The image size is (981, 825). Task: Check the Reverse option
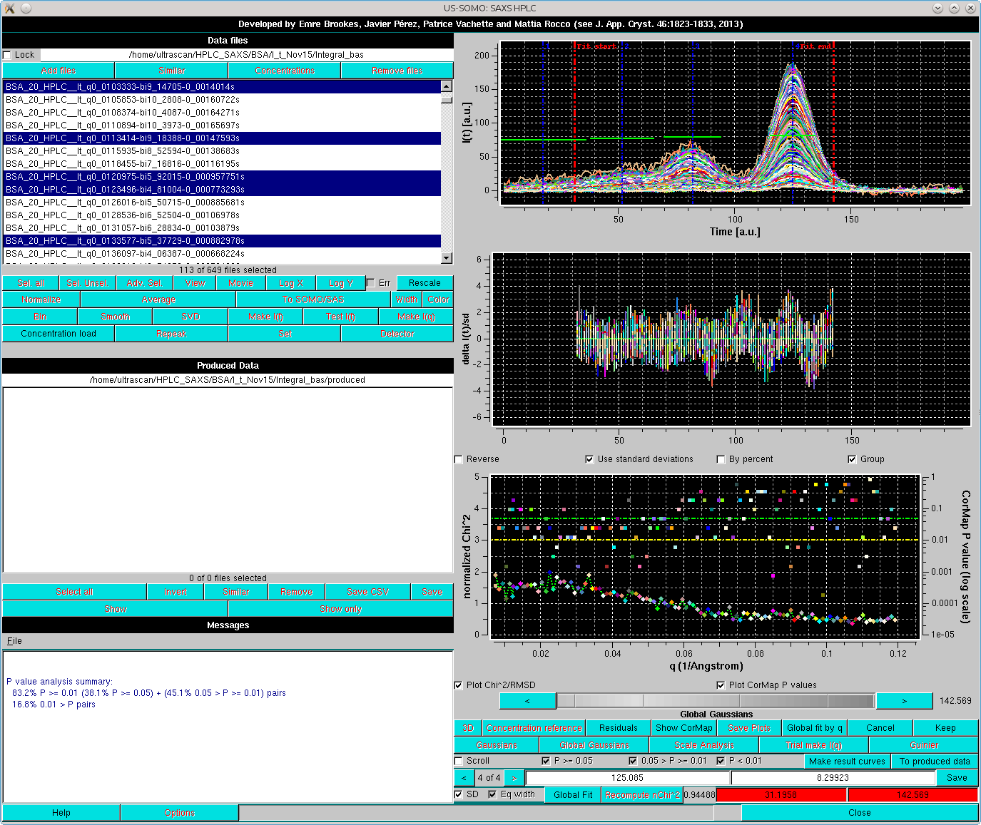coord(459,459)
